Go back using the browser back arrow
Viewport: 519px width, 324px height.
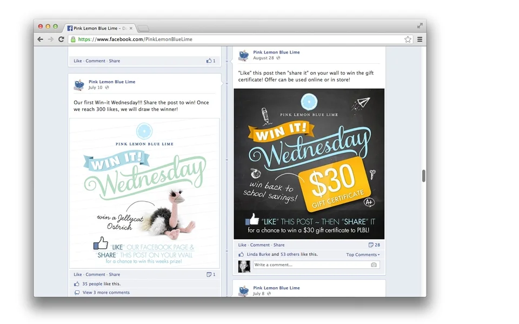[41, 39]
